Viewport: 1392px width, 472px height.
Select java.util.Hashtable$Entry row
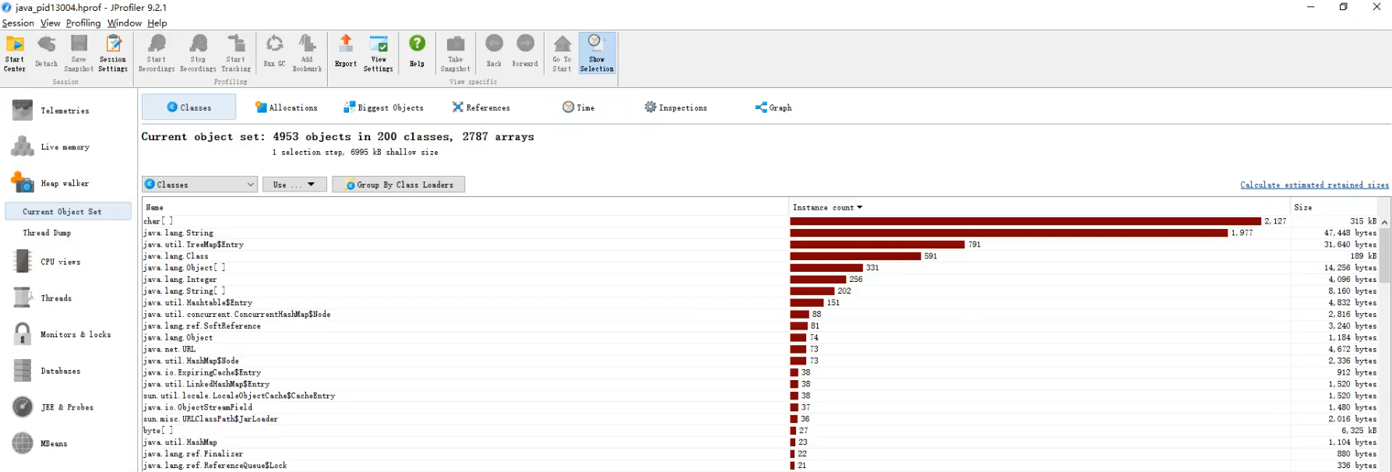point(759,303)
